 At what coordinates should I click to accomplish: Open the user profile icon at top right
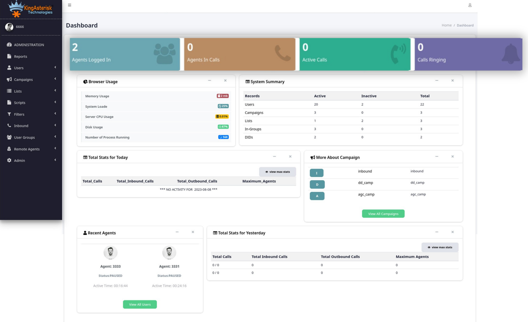click(x=470, y=5)
